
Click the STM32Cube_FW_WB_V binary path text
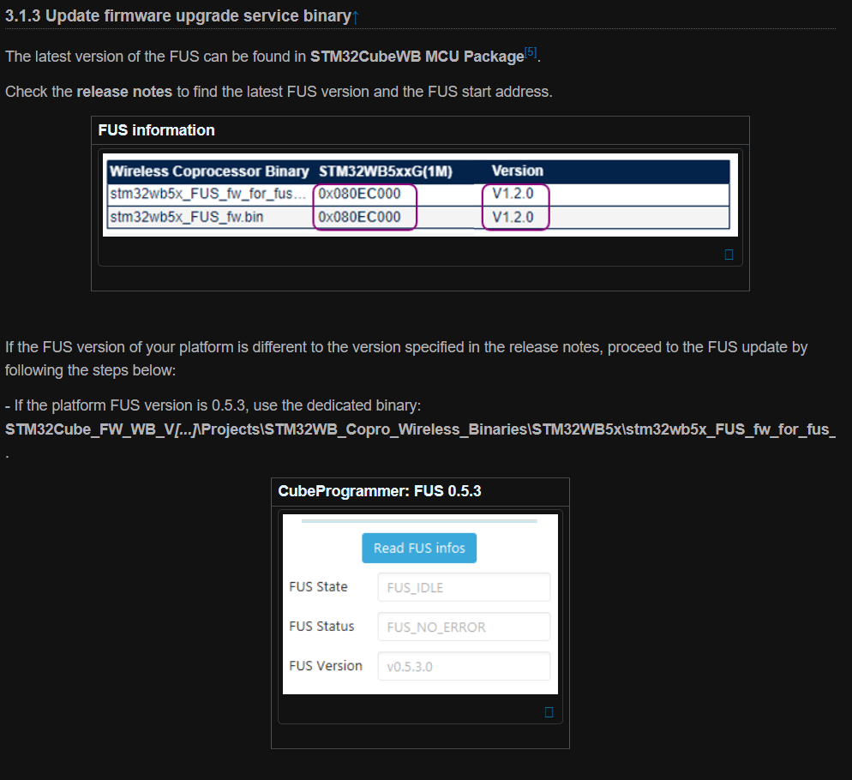[421, 429]
